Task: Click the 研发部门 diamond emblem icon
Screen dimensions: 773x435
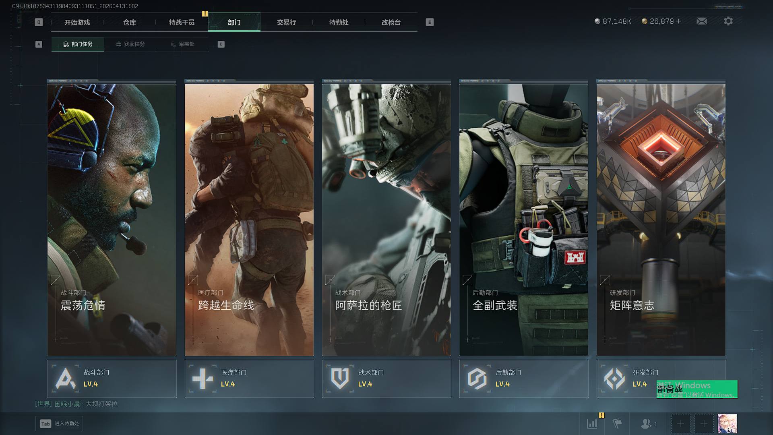Action: click(614, 379)
